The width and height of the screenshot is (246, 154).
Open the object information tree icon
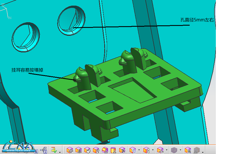(x=44, y=150)
